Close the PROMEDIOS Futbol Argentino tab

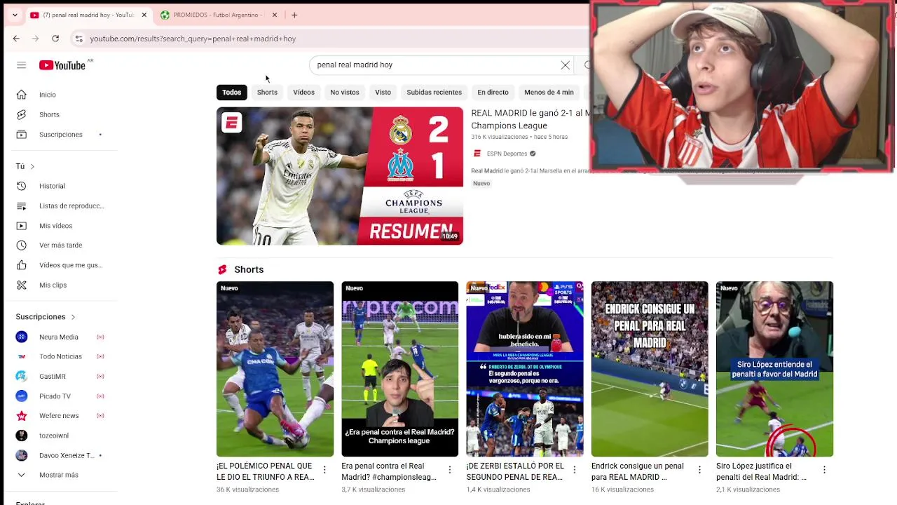tap(275, 15)
